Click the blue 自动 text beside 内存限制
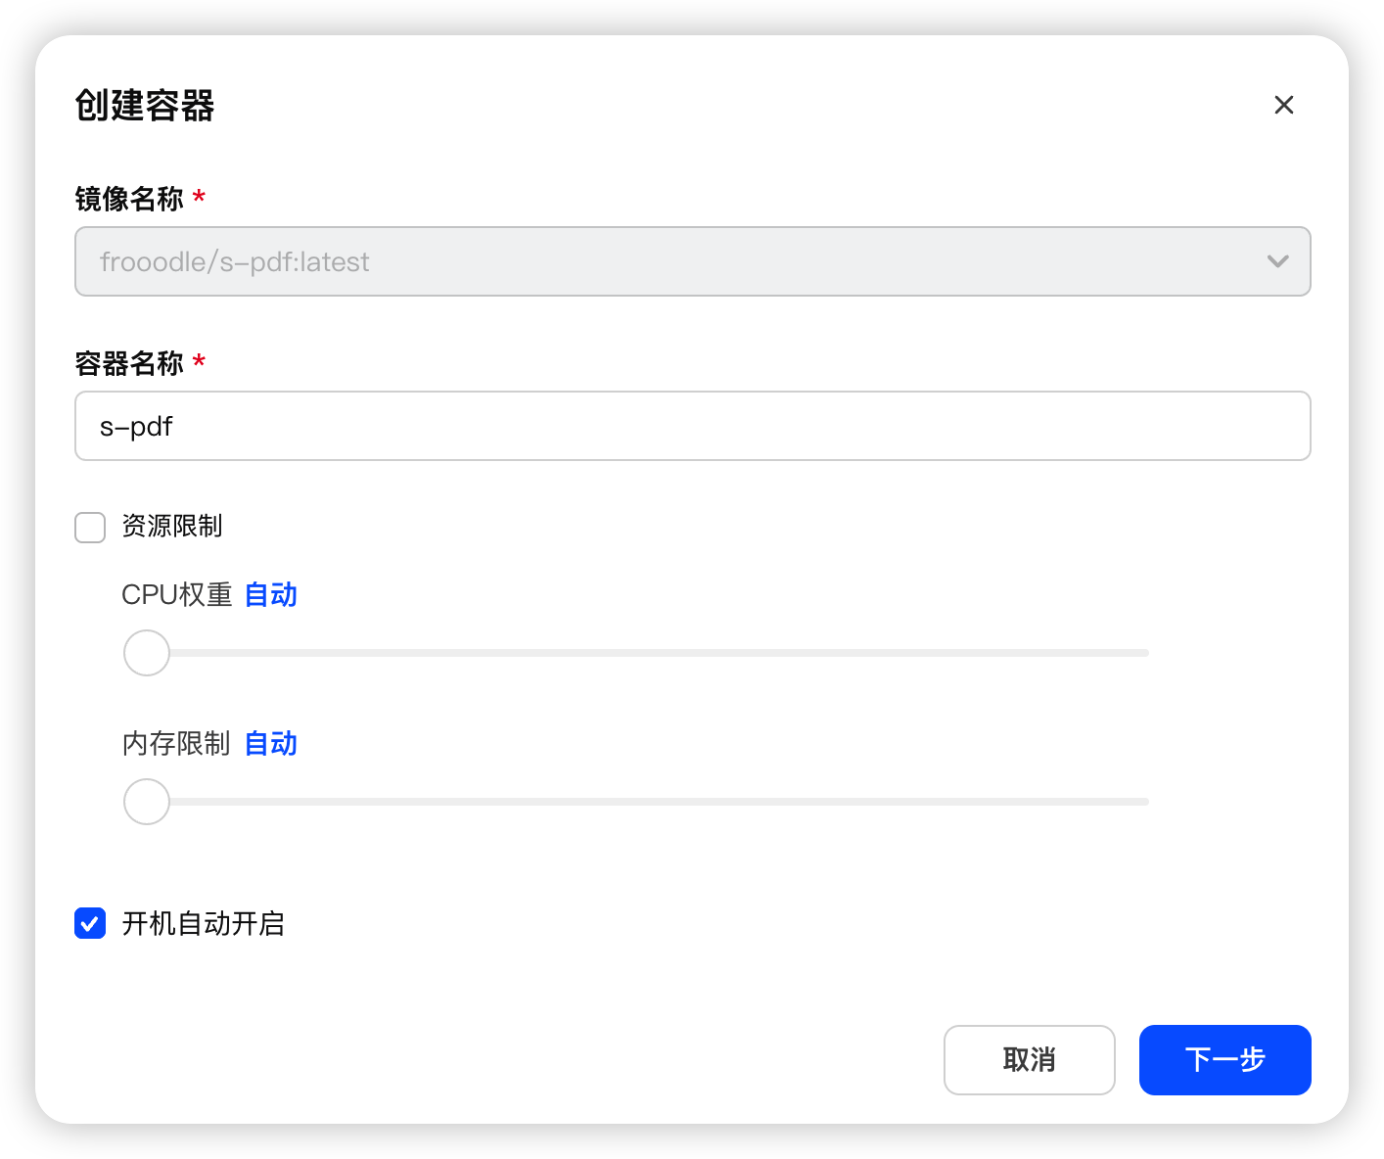Viewport: 1384px width, 1159px height. [x=270, y=744]
